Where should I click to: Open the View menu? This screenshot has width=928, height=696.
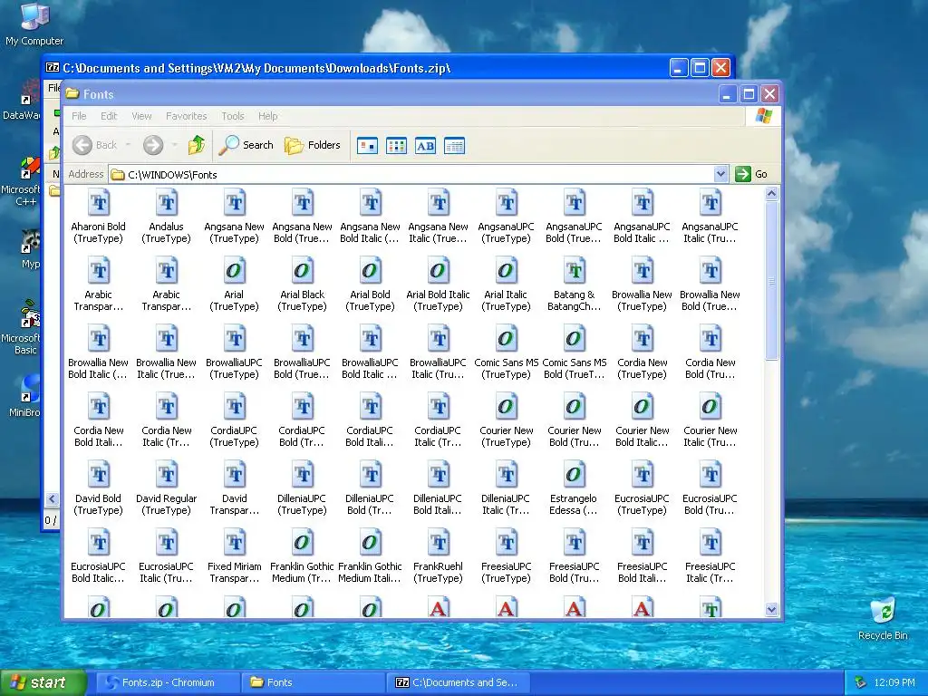(141, 116)
